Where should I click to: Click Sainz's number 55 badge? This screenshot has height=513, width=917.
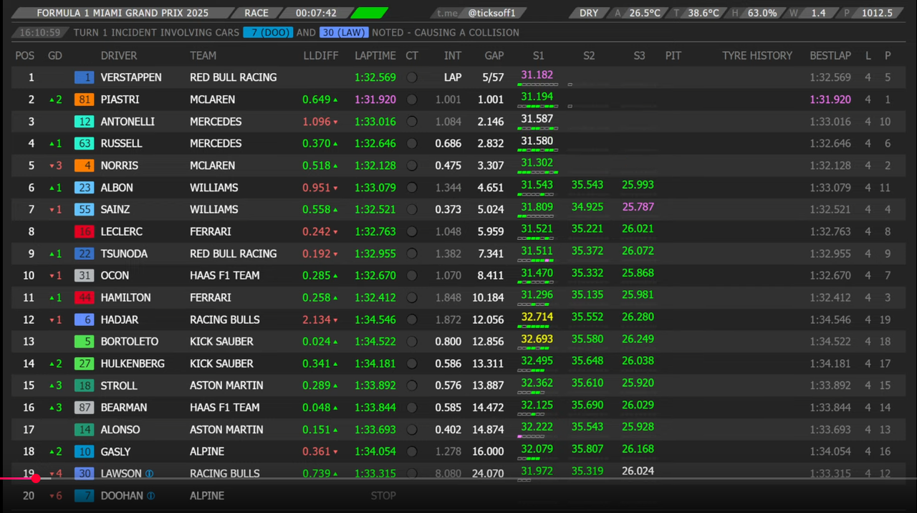(x=85, y=210)
